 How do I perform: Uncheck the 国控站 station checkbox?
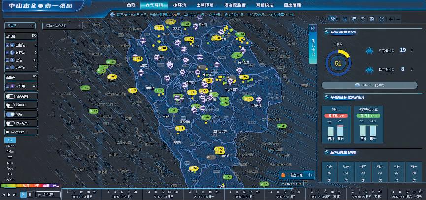coord(7,45)
